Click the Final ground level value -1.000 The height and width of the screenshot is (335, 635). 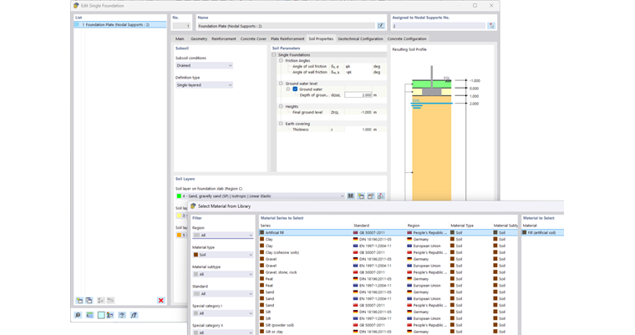click(358, 112)
